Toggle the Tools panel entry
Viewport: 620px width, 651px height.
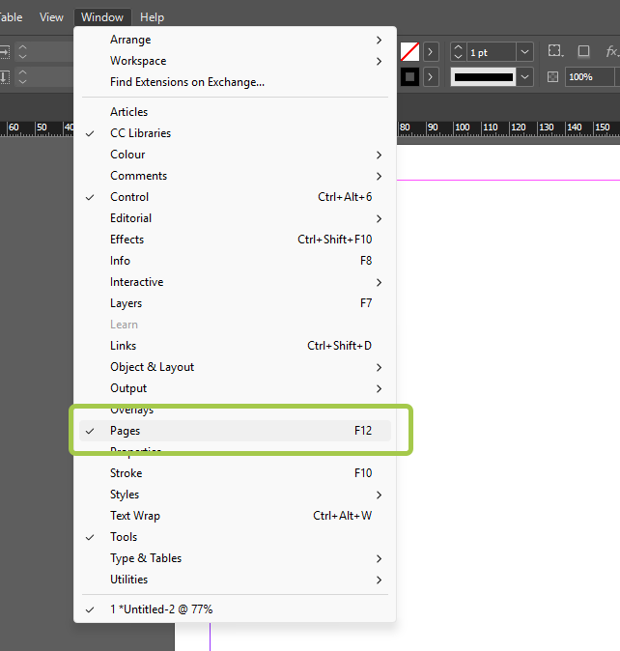[x=235, y=537]
